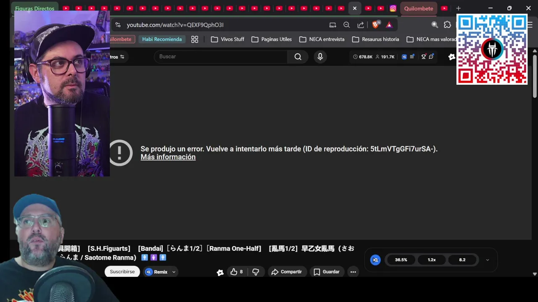Click the page vertical scrollbar down arrow

(x=535, y=274)
